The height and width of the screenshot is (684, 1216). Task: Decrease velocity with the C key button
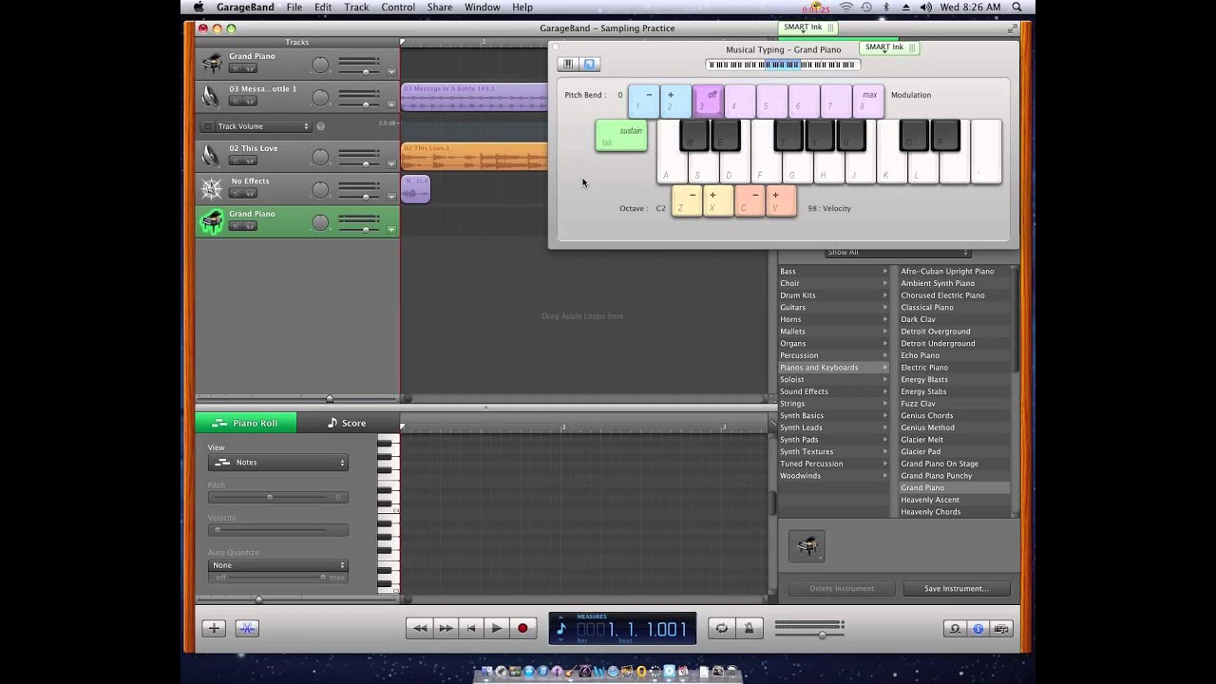(x=750, y=200)
